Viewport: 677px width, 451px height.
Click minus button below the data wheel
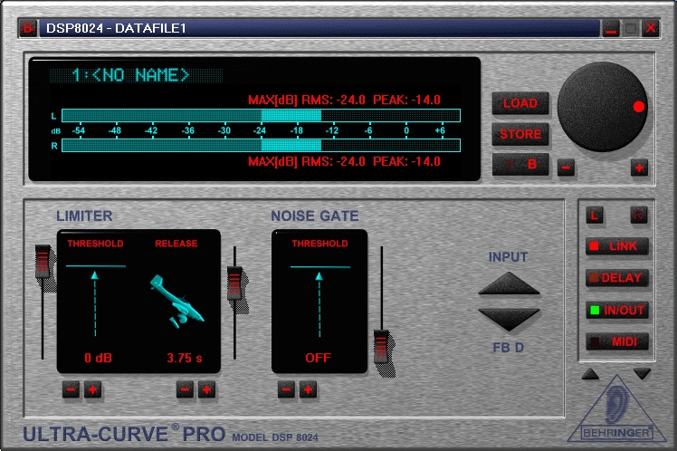pos(566,168)
